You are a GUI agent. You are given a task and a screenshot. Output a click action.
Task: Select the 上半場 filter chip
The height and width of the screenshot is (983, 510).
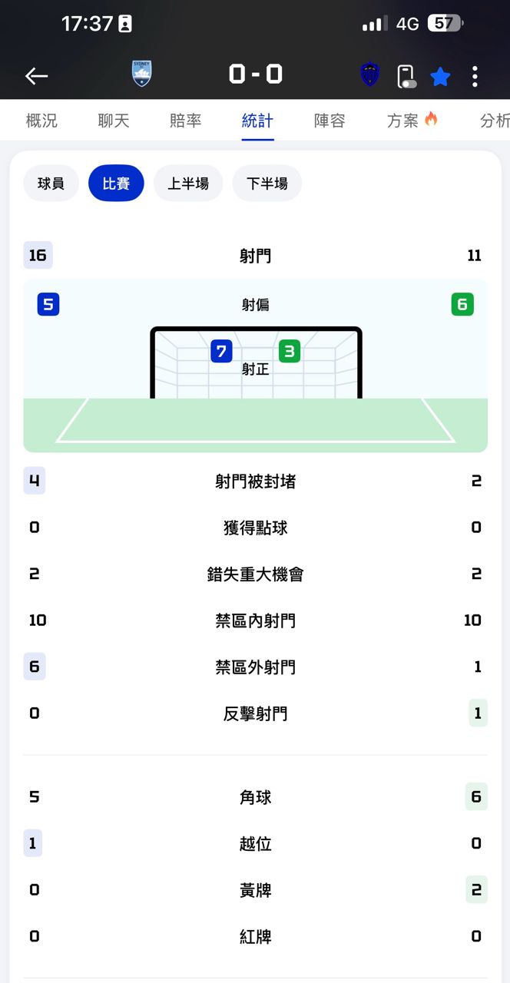click(188, 184)
